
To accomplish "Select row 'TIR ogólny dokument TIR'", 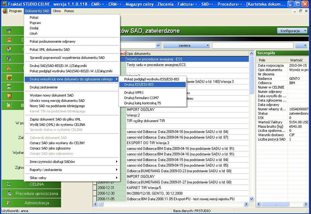I will tap(187, 121).
